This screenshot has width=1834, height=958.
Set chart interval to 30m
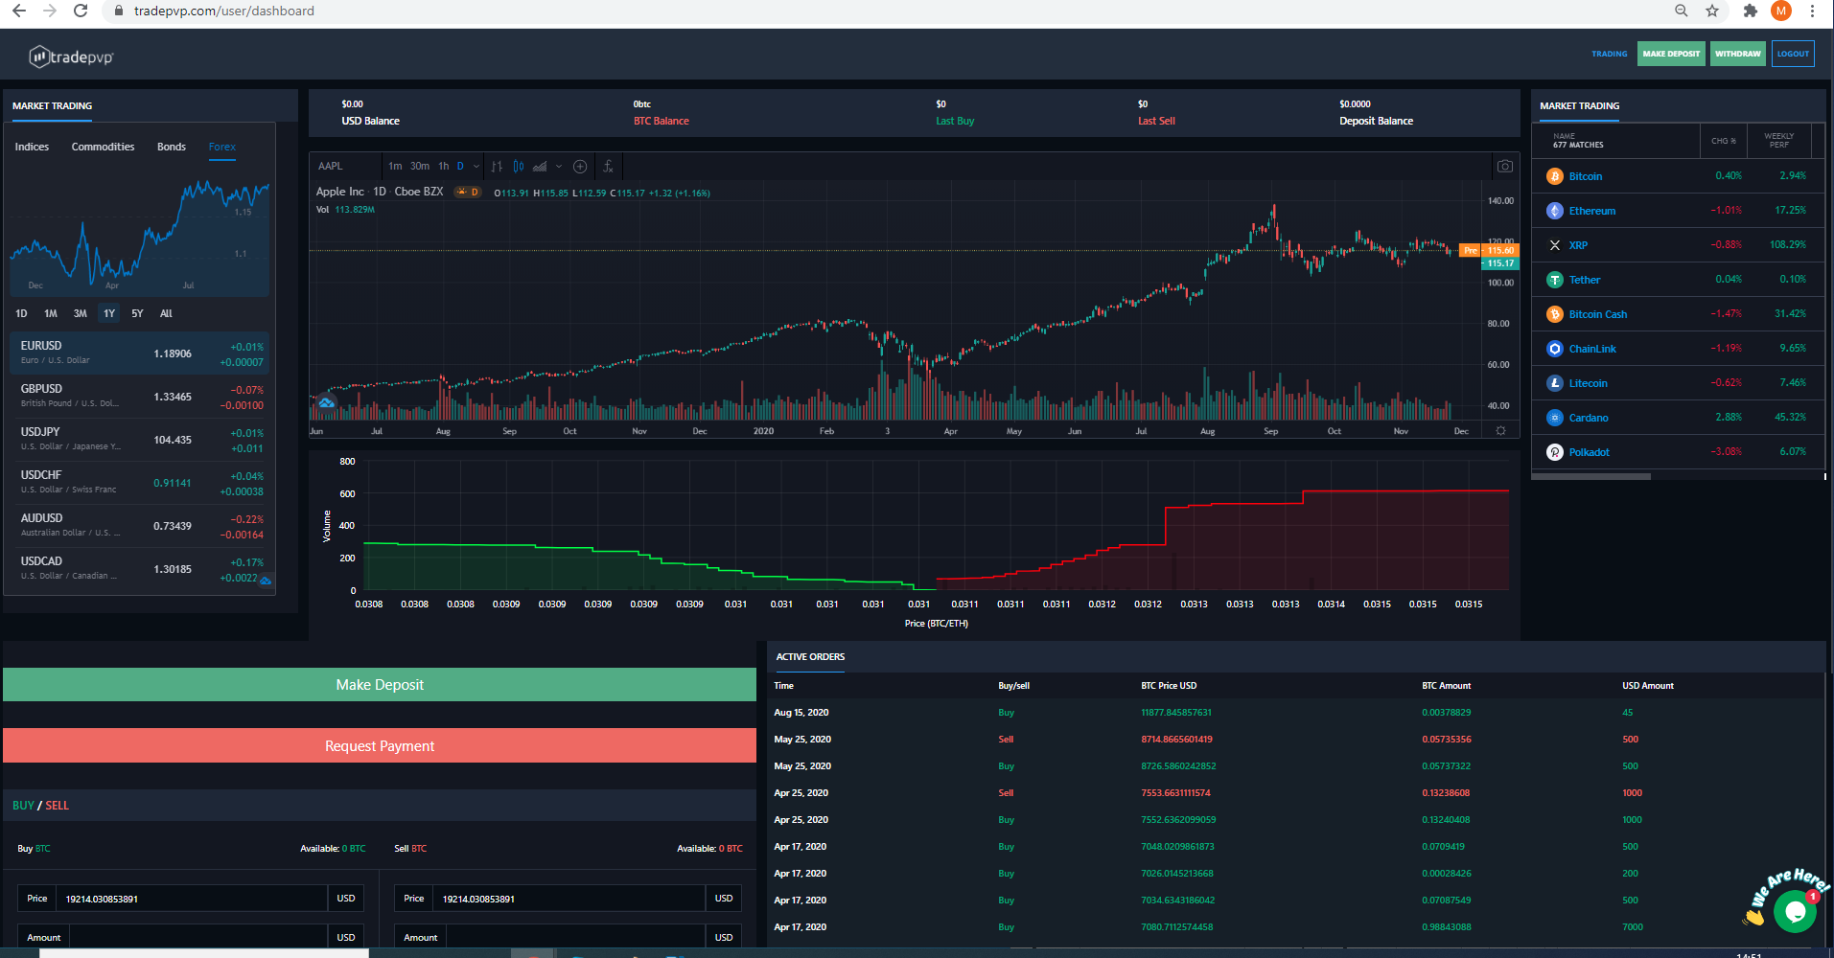[420, 166]
